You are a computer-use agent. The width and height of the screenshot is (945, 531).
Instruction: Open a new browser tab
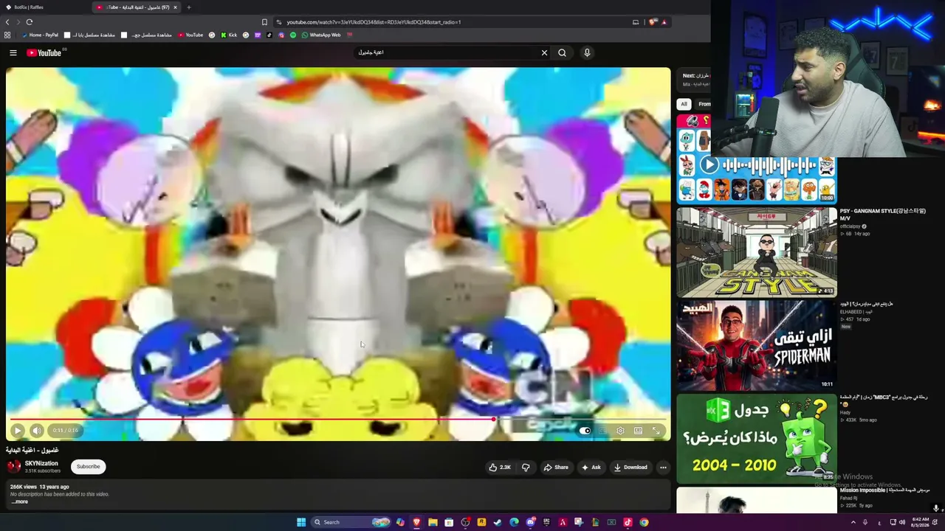pyautogui.click(x=188, y=7)
